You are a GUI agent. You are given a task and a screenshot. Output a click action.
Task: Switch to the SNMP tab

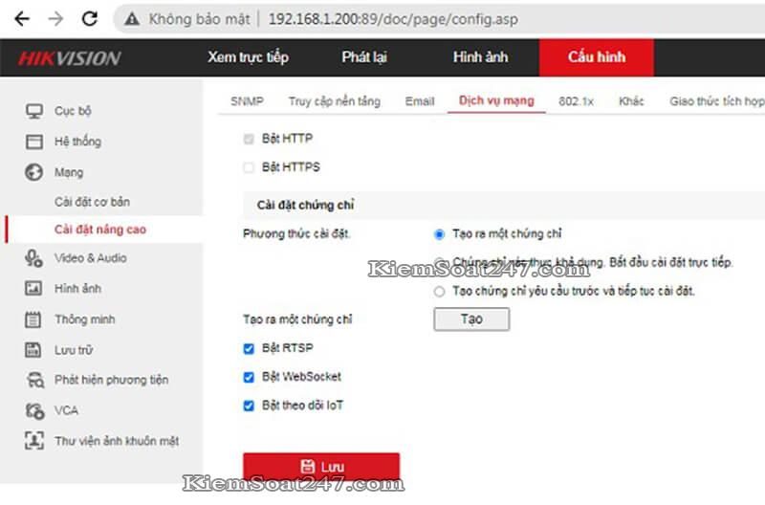tap(247, 101)
